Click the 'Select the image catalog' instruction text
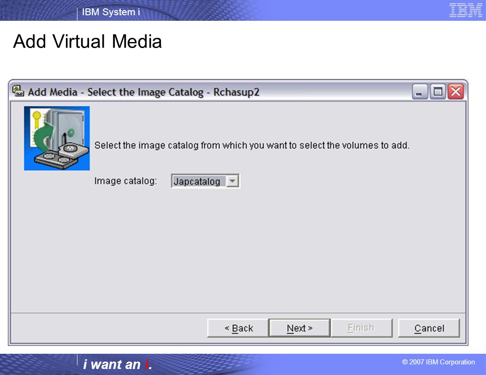486x375 pixels. (x=252, y=145)
